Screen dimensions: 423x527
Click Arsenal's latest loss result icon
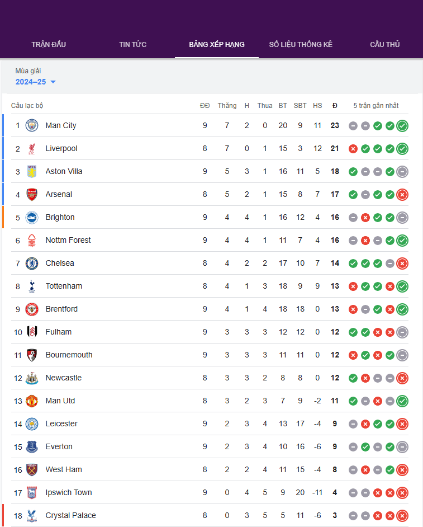(402, 195)
